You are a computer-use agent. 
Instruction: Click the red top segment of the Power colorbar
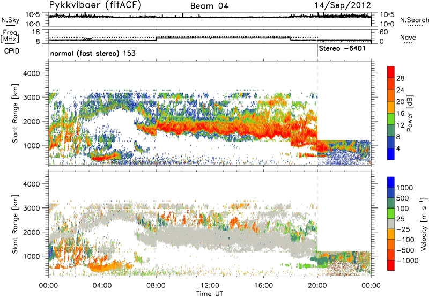pos(391,72)
